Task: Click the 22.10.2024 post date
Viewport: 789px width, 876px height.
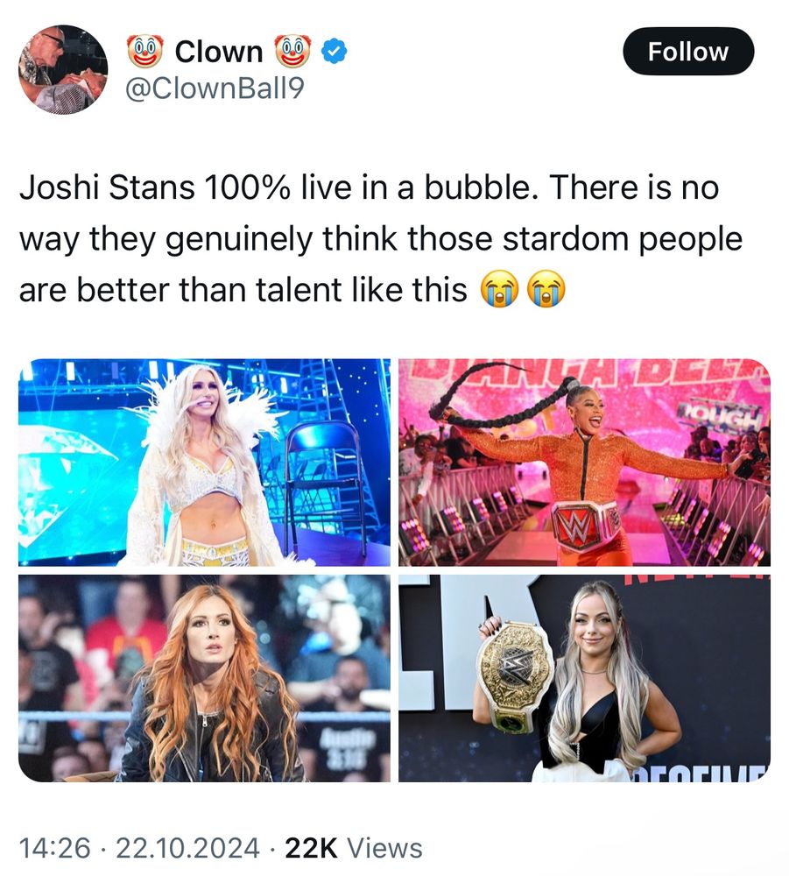Action: coord(187,847)
